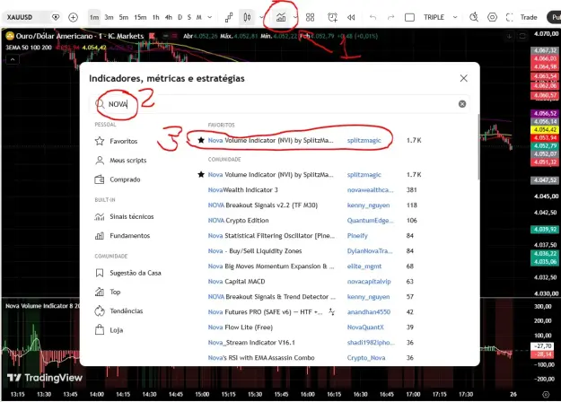561x402 pixels.
Task: Expand the chart type dropdown arrow
Action: coord(261,17)
